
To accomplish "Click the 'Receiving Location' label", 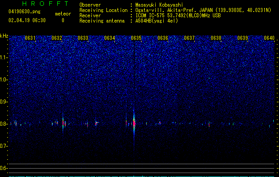I will 103,10.
